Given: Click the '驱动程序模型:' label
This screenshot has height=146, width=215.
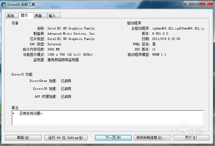Looking at the screenshot, I should point(139,54).
